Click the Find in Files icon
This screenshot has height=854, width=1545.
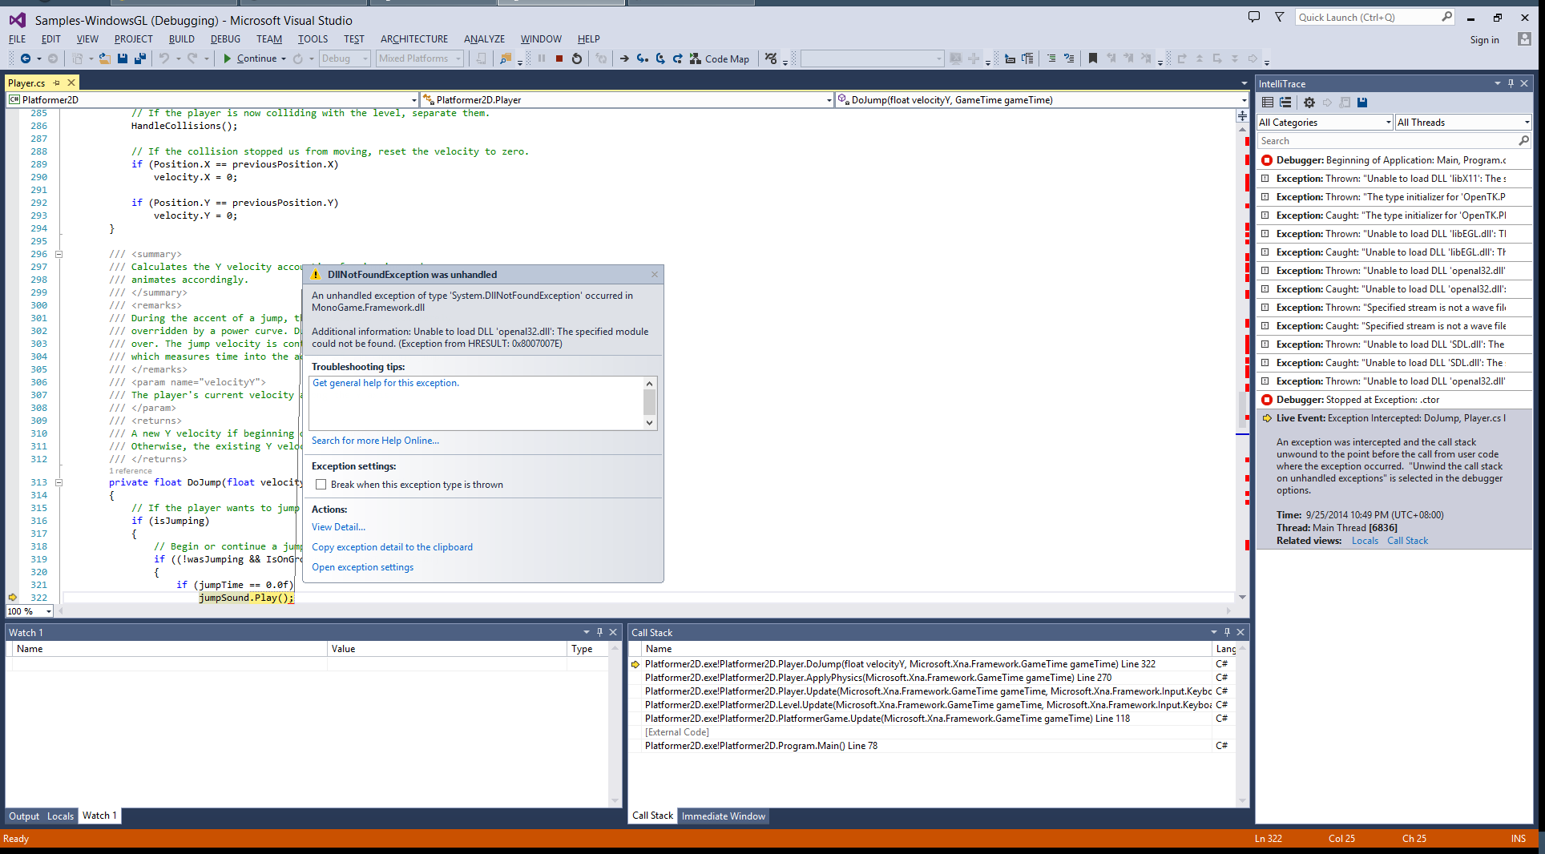tap(506, 58)
